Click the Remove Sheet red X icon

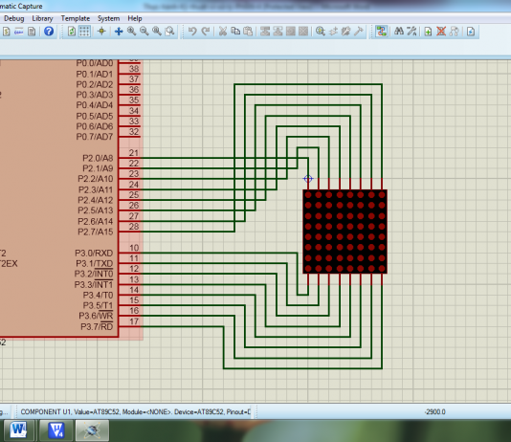pos(441,32)
